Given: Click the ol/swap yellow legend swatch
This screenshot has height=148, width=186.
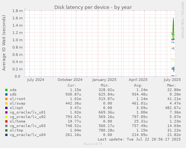Looking at the screenshot, I should (6, 103).
